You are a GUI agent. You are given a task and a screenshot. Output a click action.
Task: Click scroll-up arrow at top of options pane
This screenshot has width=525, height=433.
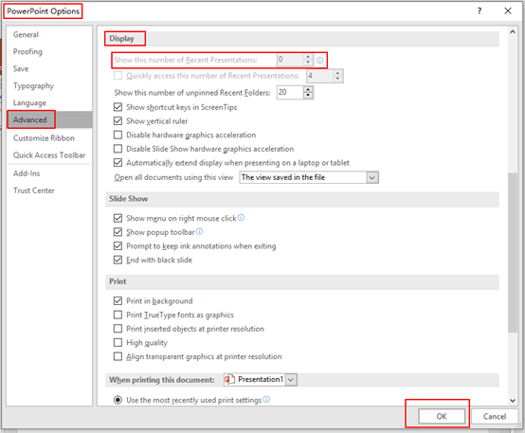(x=513, y=32)
